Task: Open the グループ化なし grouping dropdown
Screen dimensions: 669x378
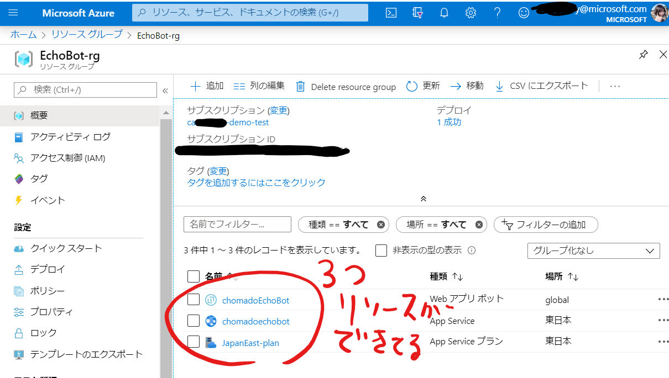Action: point(594,251)
